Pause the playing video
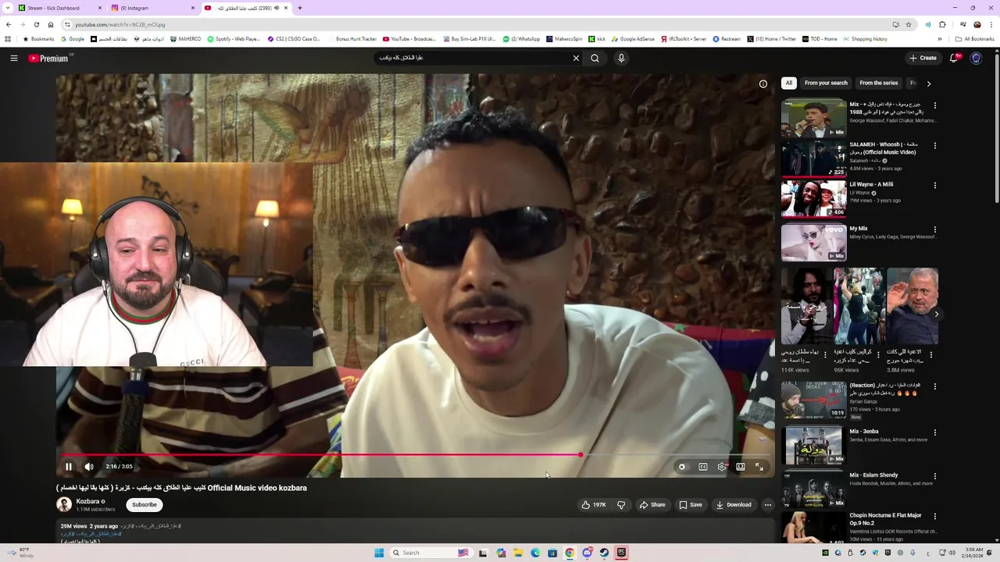This screenshot has width=1000, height=562. pyautogui.click(x=69, y=467)
